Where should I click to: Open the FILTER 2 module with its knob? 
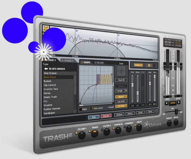tap(107, 131)
